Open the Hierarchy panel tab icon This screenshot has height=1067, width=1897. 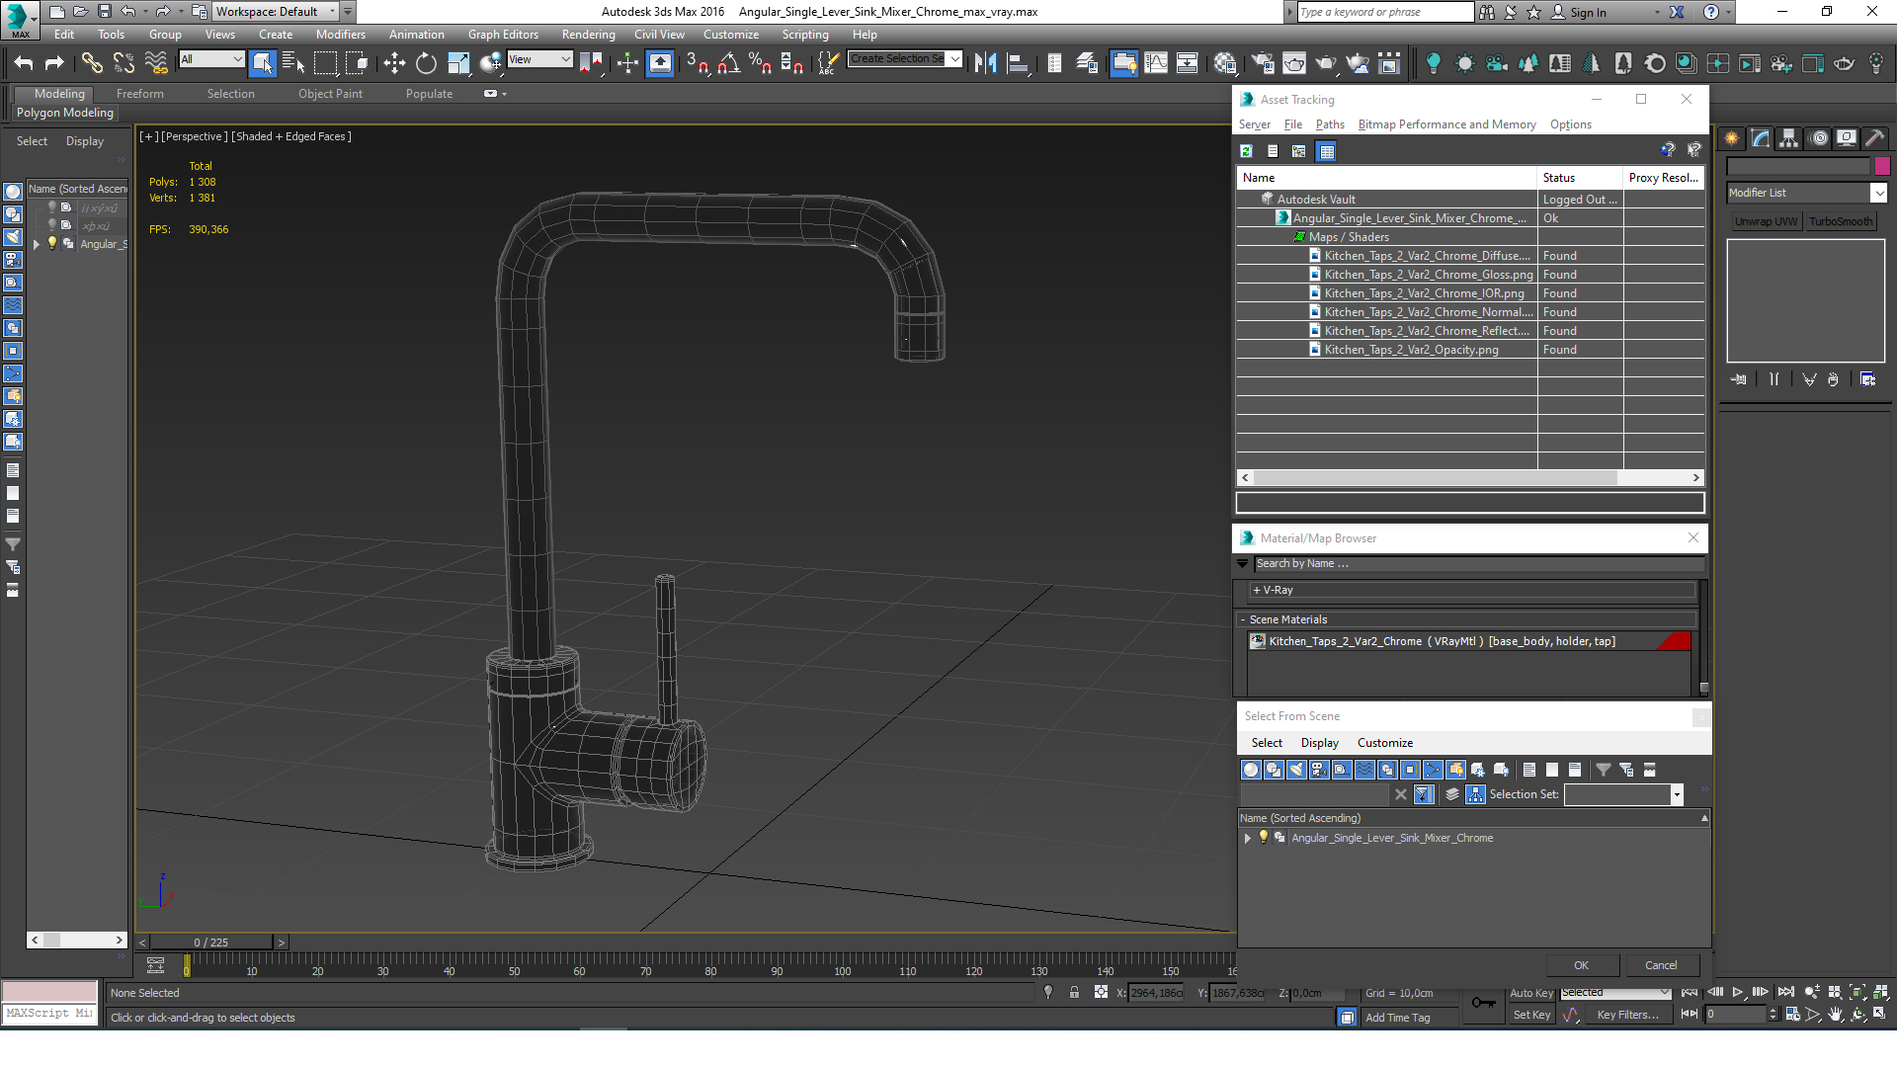click(1788, 138)
